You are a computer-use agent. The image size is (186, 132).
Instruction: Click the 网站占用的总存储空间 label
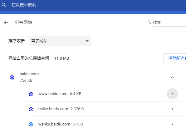point(30,58)
